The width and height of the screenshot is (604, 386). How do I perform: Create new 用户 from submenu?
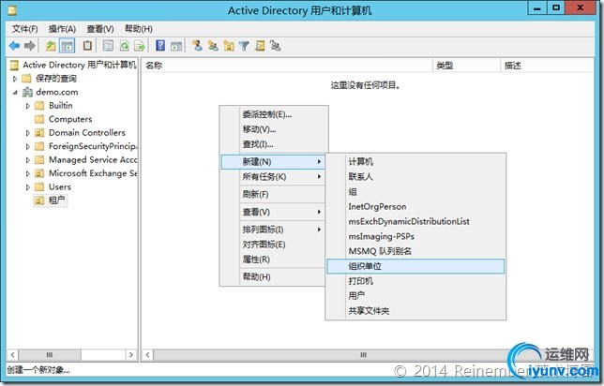point(415,296)
